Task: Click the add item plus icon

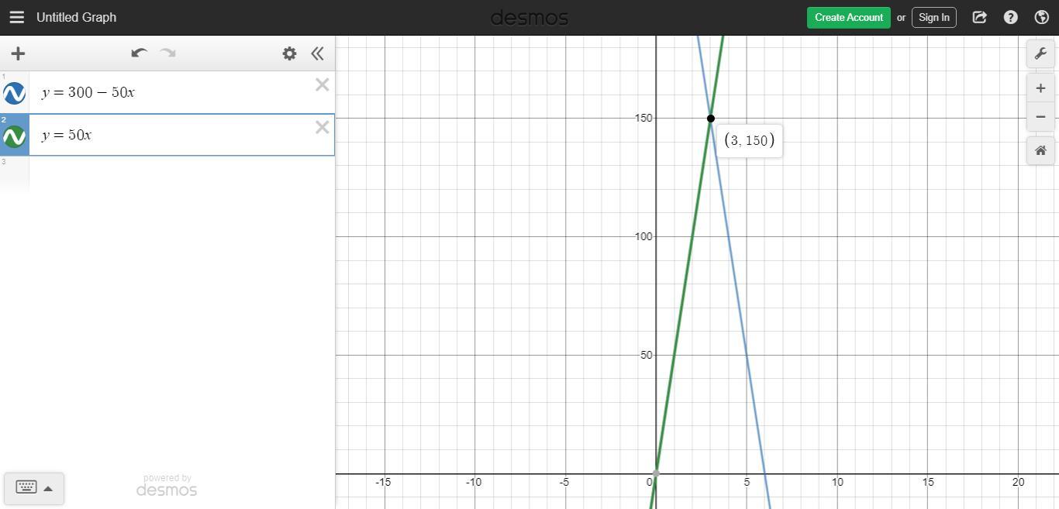Action: click(x=18, y=53)
